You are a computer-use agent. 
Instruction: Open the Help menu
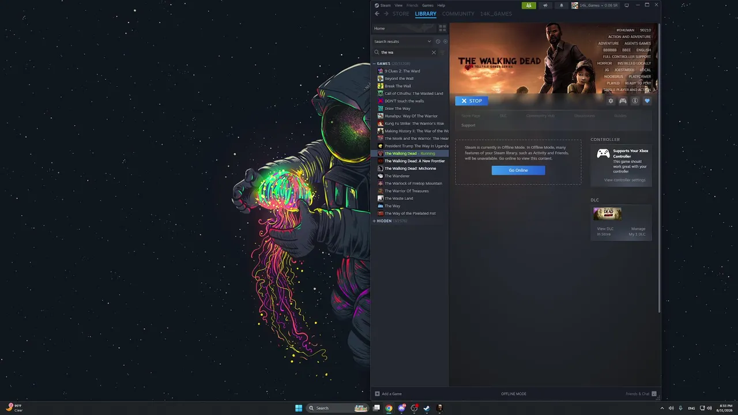pos(441,5)
